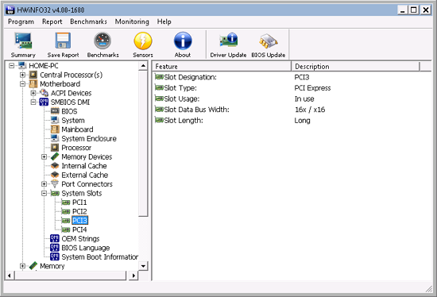
Task: Expand the Port Connectors node
Action: [x=44, y=184]
